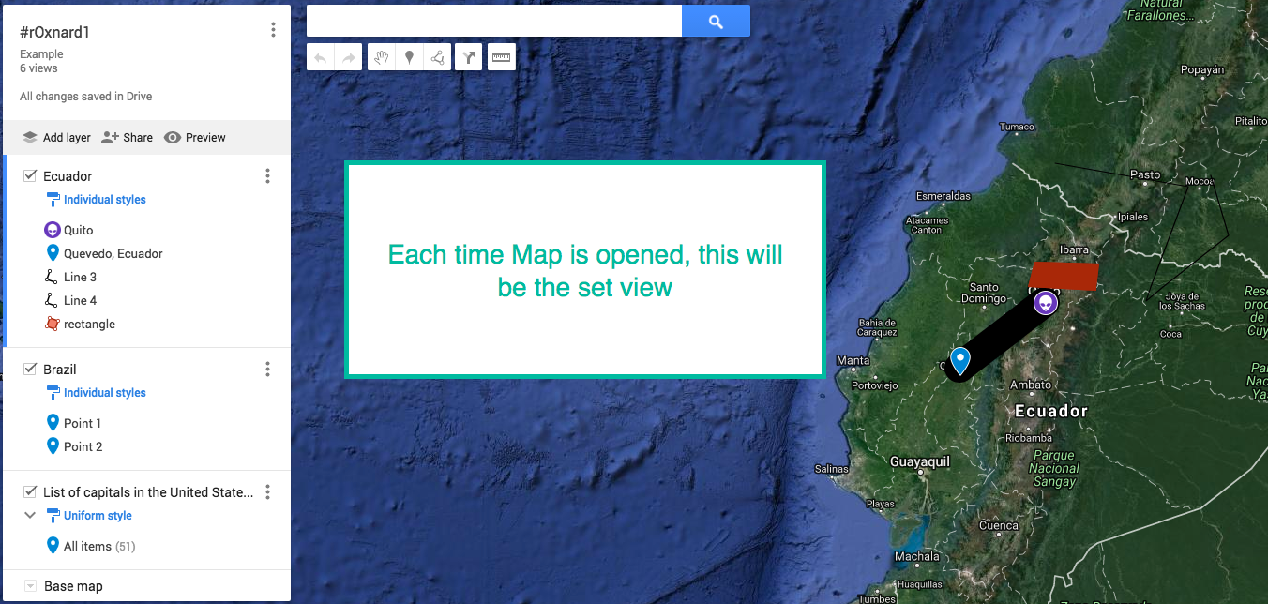The image size is (1268, 604).
Task: Collapse the All items list chevron
Action: 30,516
